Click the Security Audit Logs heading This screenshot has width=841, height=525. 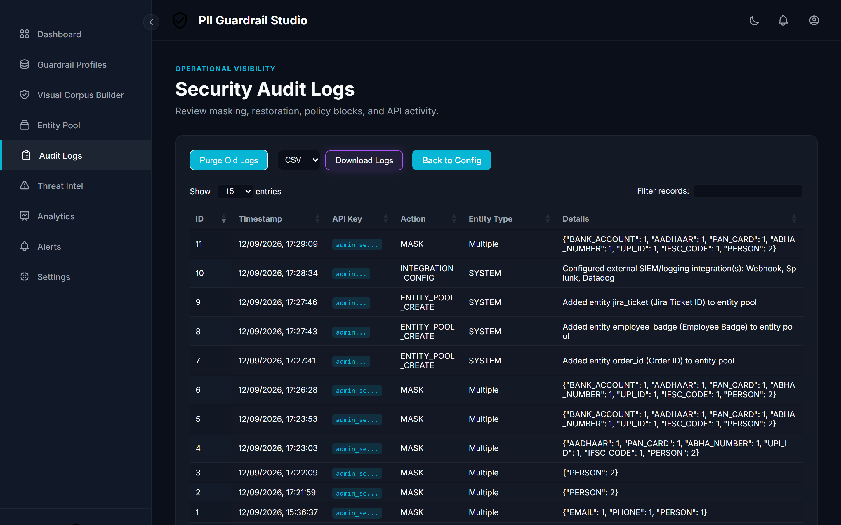[265, 89]
